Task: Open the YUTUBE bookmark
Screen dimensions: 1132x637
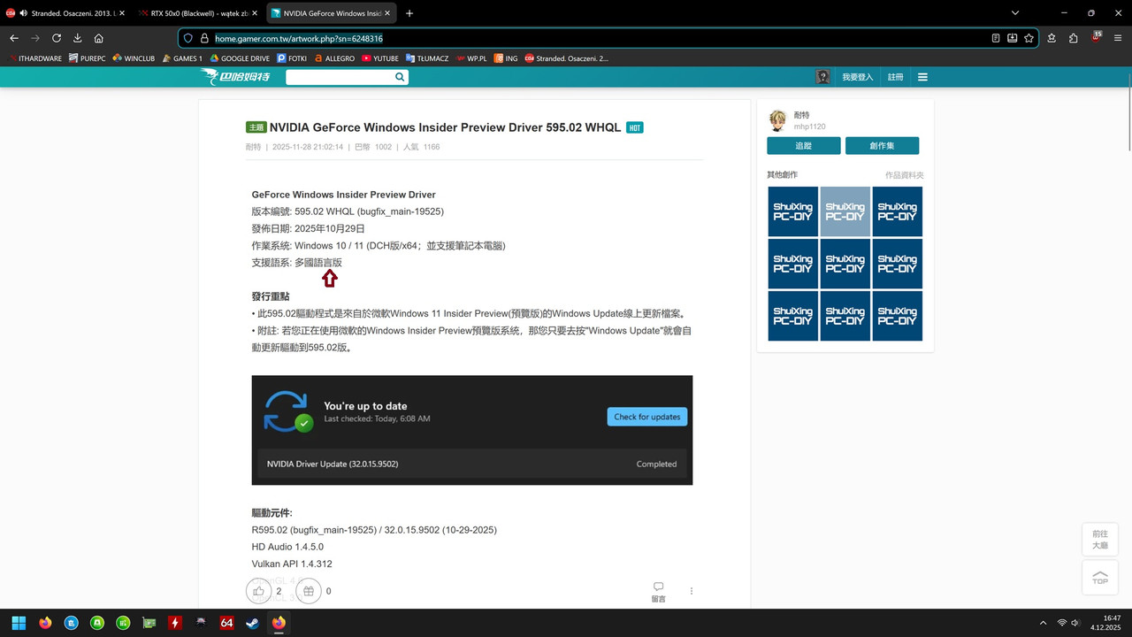Action: 380,58
